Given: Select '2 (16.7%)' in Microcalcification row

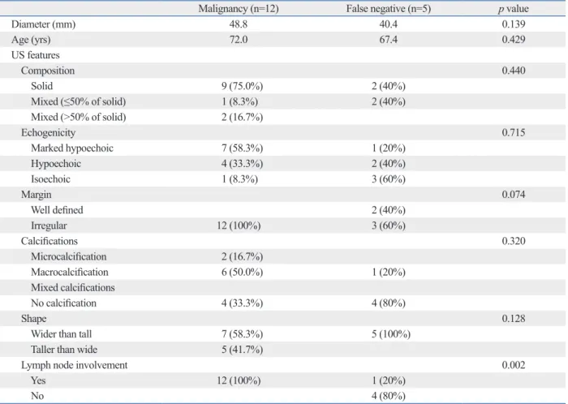Looking at the screenshot, I should click(x=242, y=256).
